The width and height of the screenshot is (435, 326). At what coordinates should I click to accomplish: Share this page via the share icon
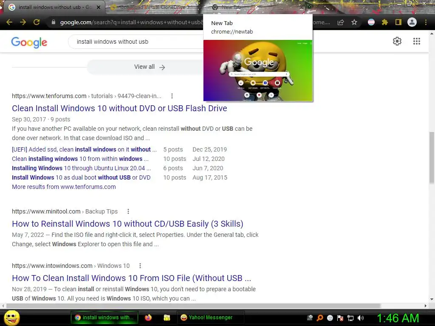point(341,22)
